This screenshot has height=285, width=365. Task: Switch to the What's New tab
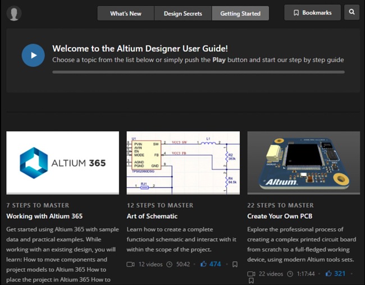(x=126, y=13)
